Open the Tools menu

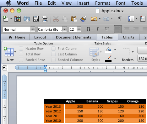tap(137, 3)
